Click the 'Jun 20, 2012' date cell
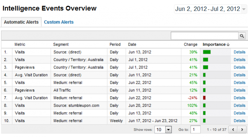The image size is (248, 137). (x=140, y=105)
